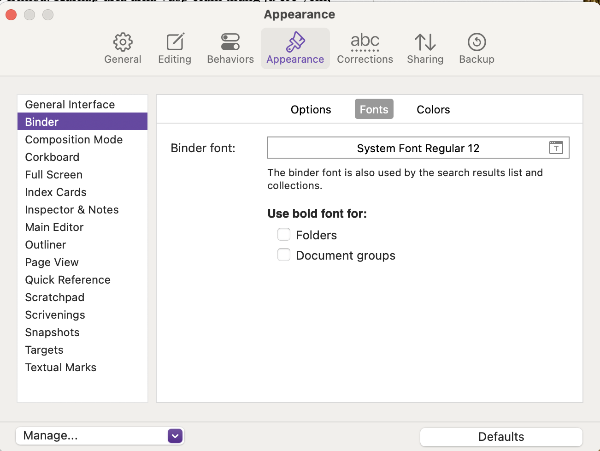Select the Fonts tab
Screen dimensions: 600x451
[x=374, y=110]
